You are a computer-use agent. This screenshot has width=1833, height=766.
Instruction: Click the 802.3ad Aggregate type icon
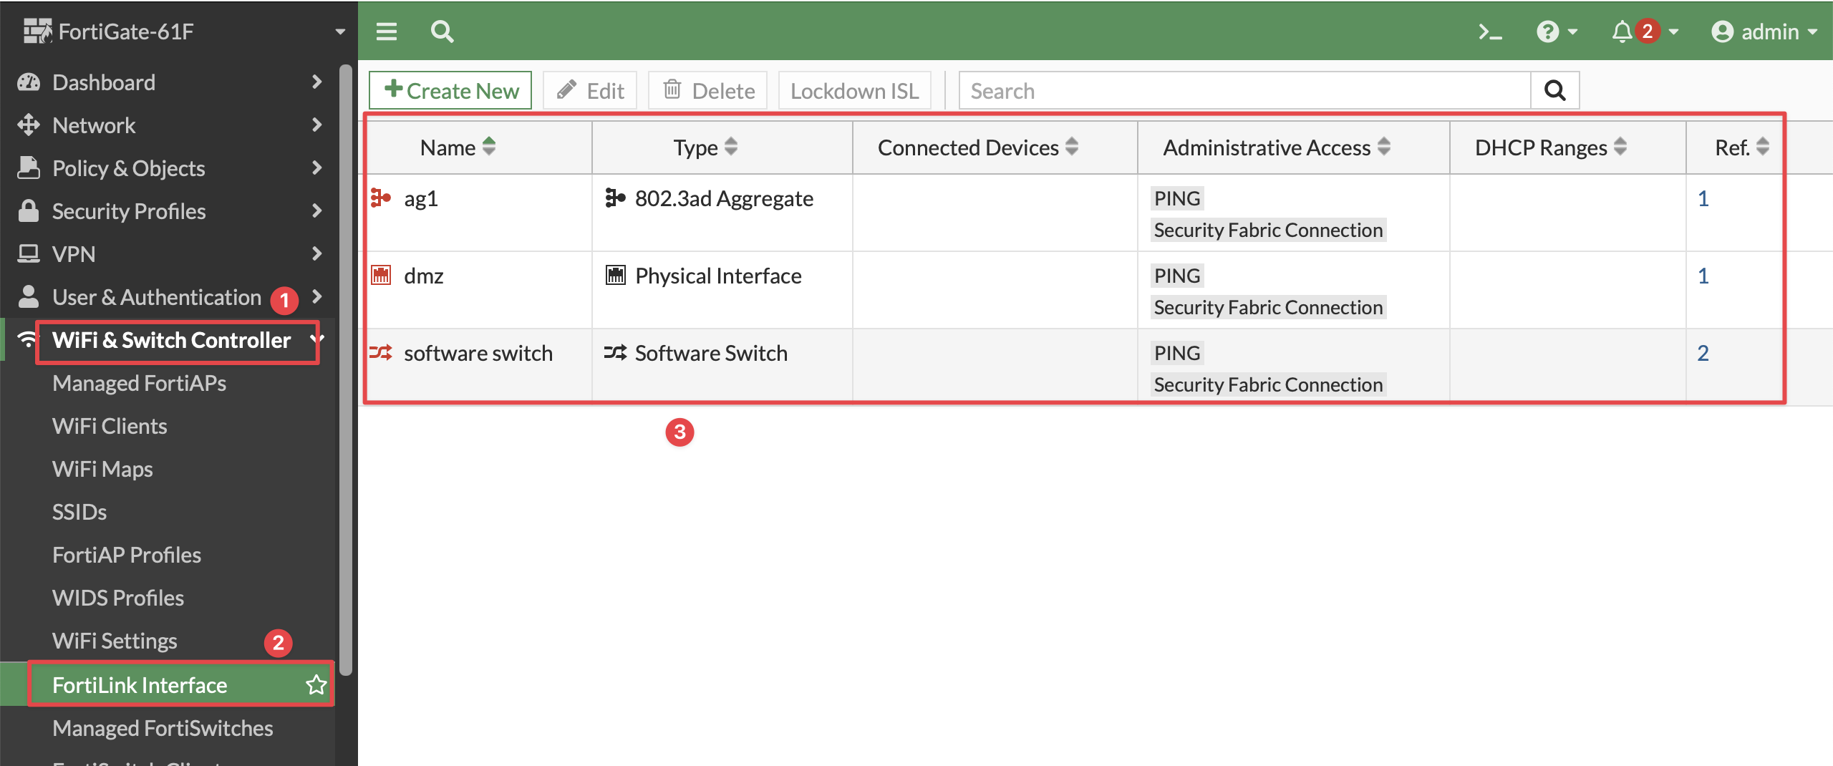click(615, 198)
